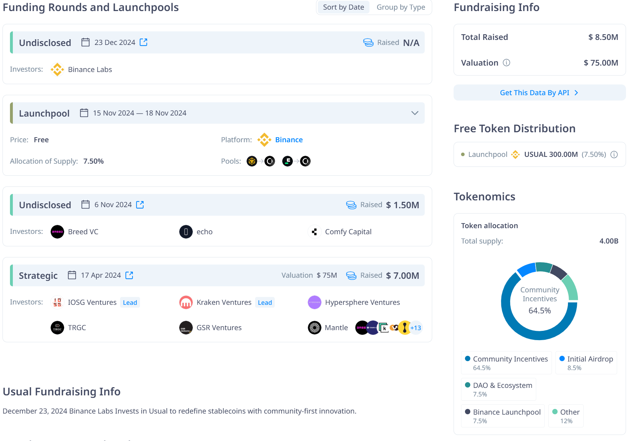Collapse the Launchpool round details chevron

click(415, 113)
